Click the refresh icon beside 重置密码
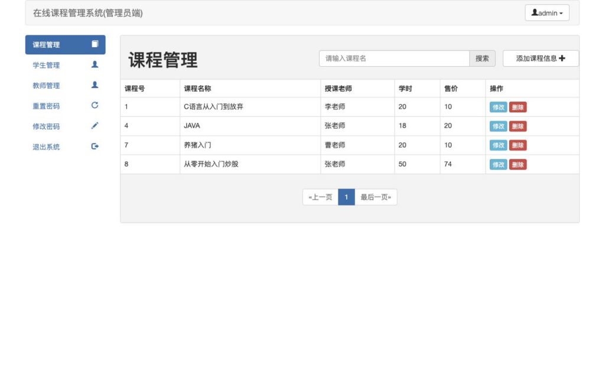 tap(95, 105)
